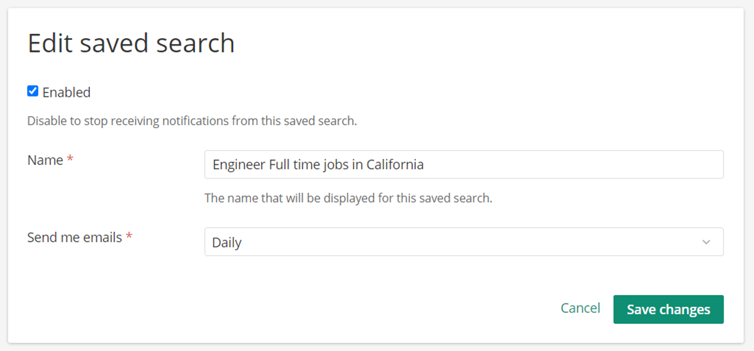
Task: Click the saved search name description text
Action: 350,199
